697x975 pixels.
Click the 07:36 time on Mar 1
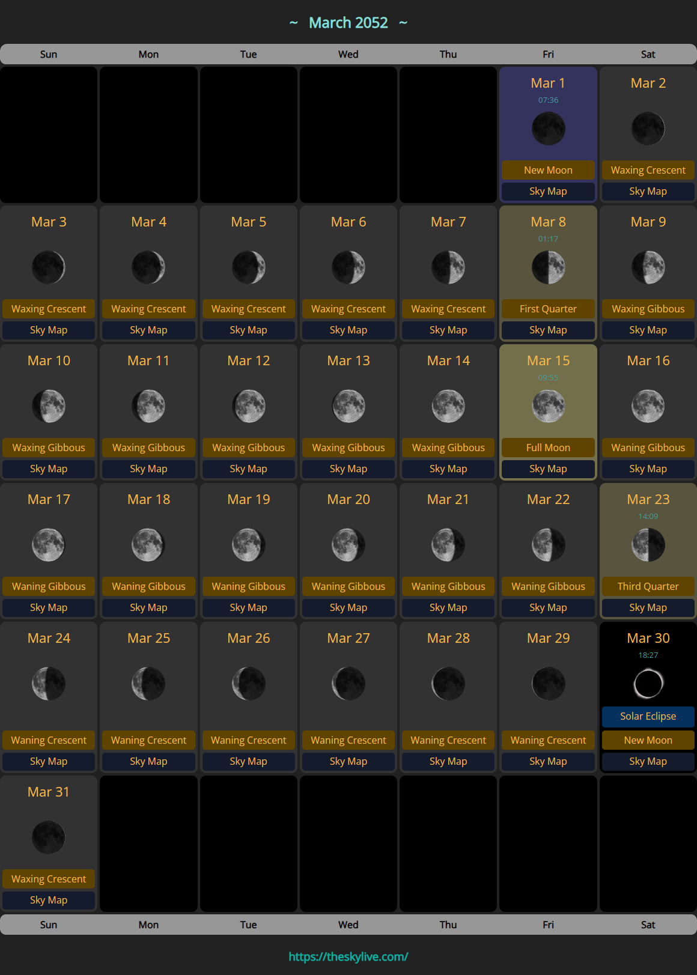548,100
